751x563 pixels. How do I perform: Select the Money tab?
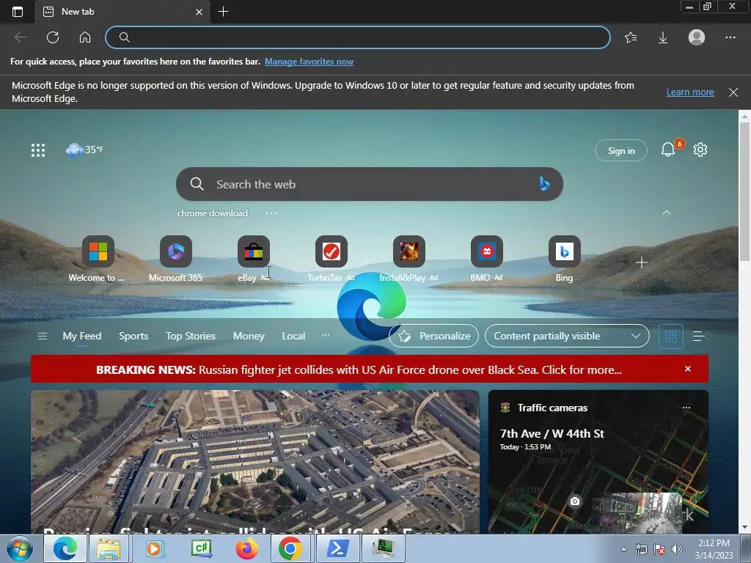[x=249, y=336]
